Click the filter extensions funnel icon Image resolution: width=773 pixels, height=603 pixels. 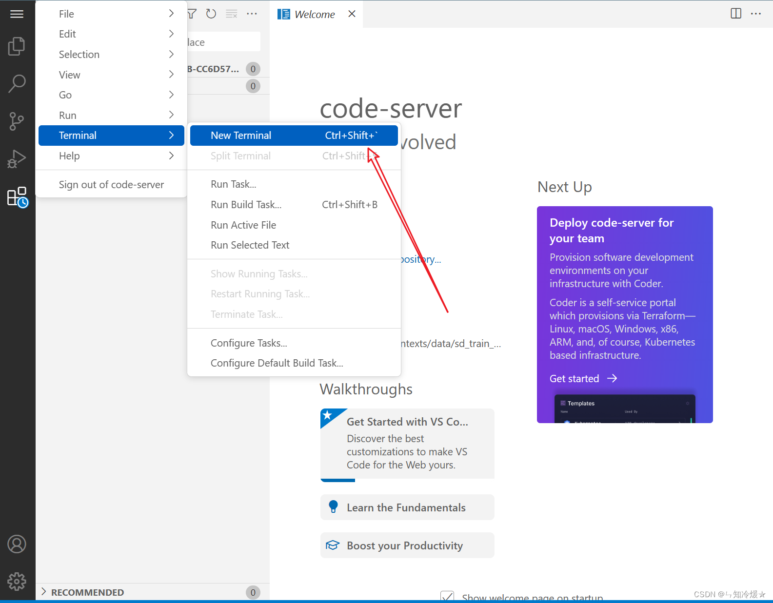pyautogui.click(x=192, y=14)
